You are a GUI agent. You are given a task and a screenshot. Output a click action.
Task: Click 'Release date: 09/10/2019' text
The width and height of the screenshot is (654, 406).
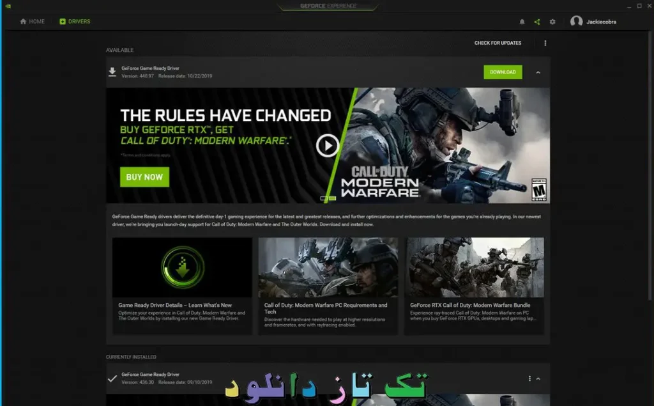coord(185,382)
